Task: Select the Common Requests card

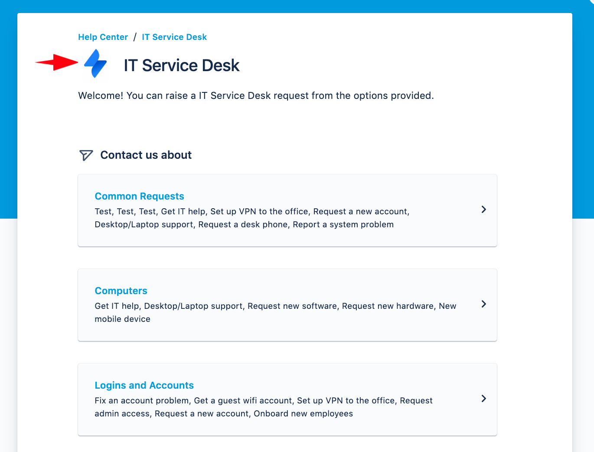Action: coord(287,210)
